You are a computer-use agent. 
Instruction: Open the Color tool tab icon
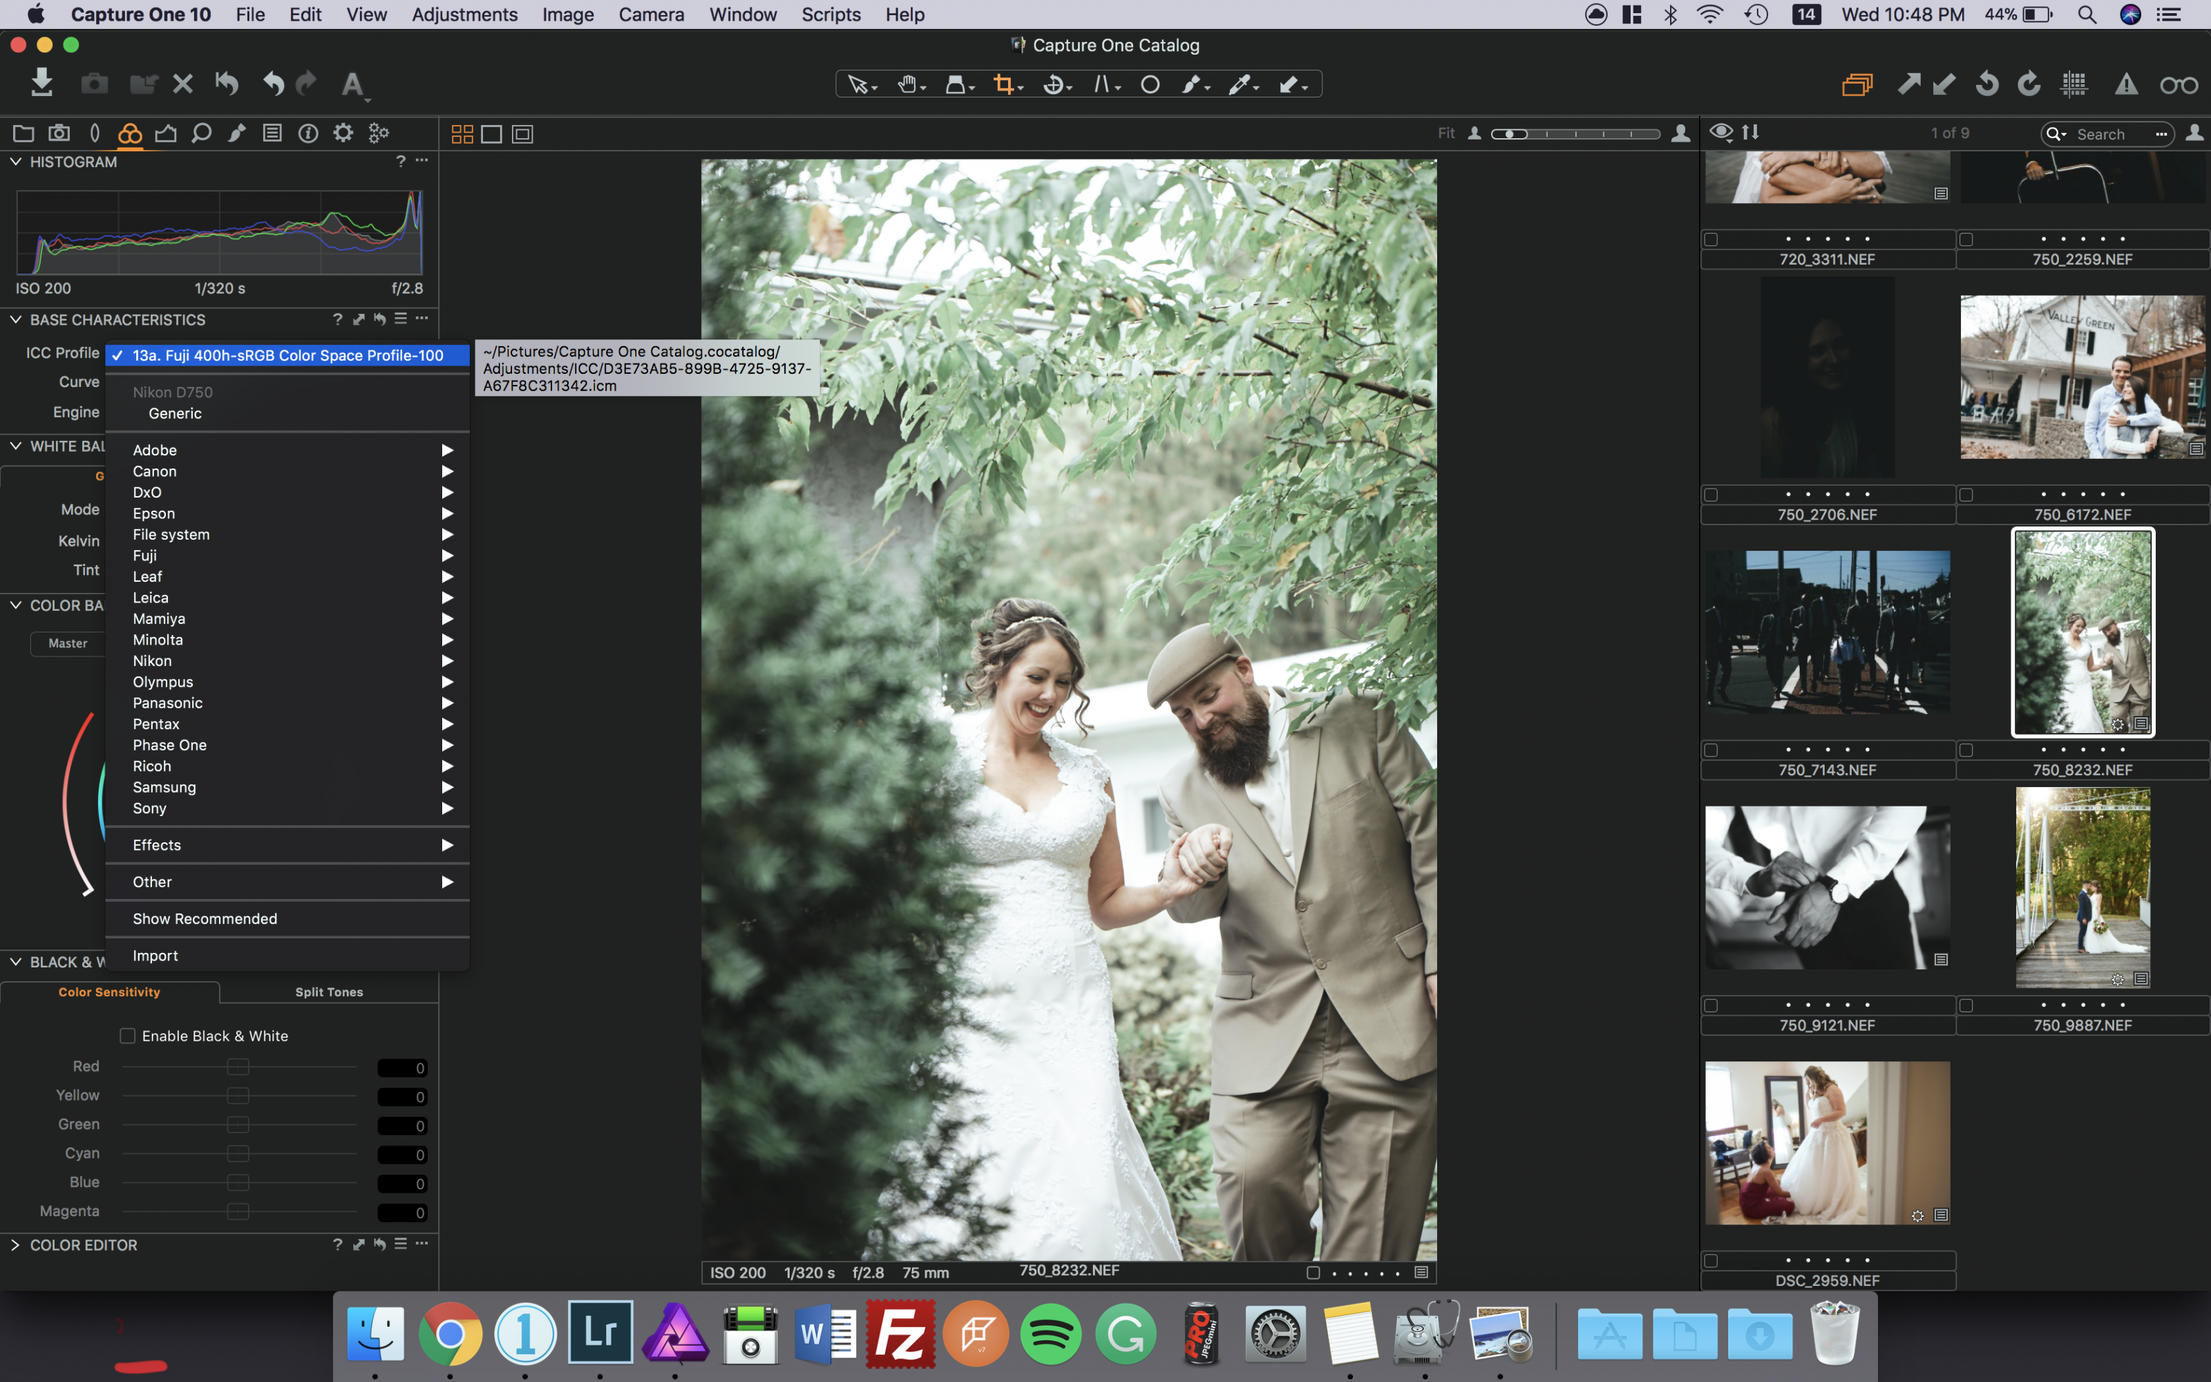coord(130,134)
